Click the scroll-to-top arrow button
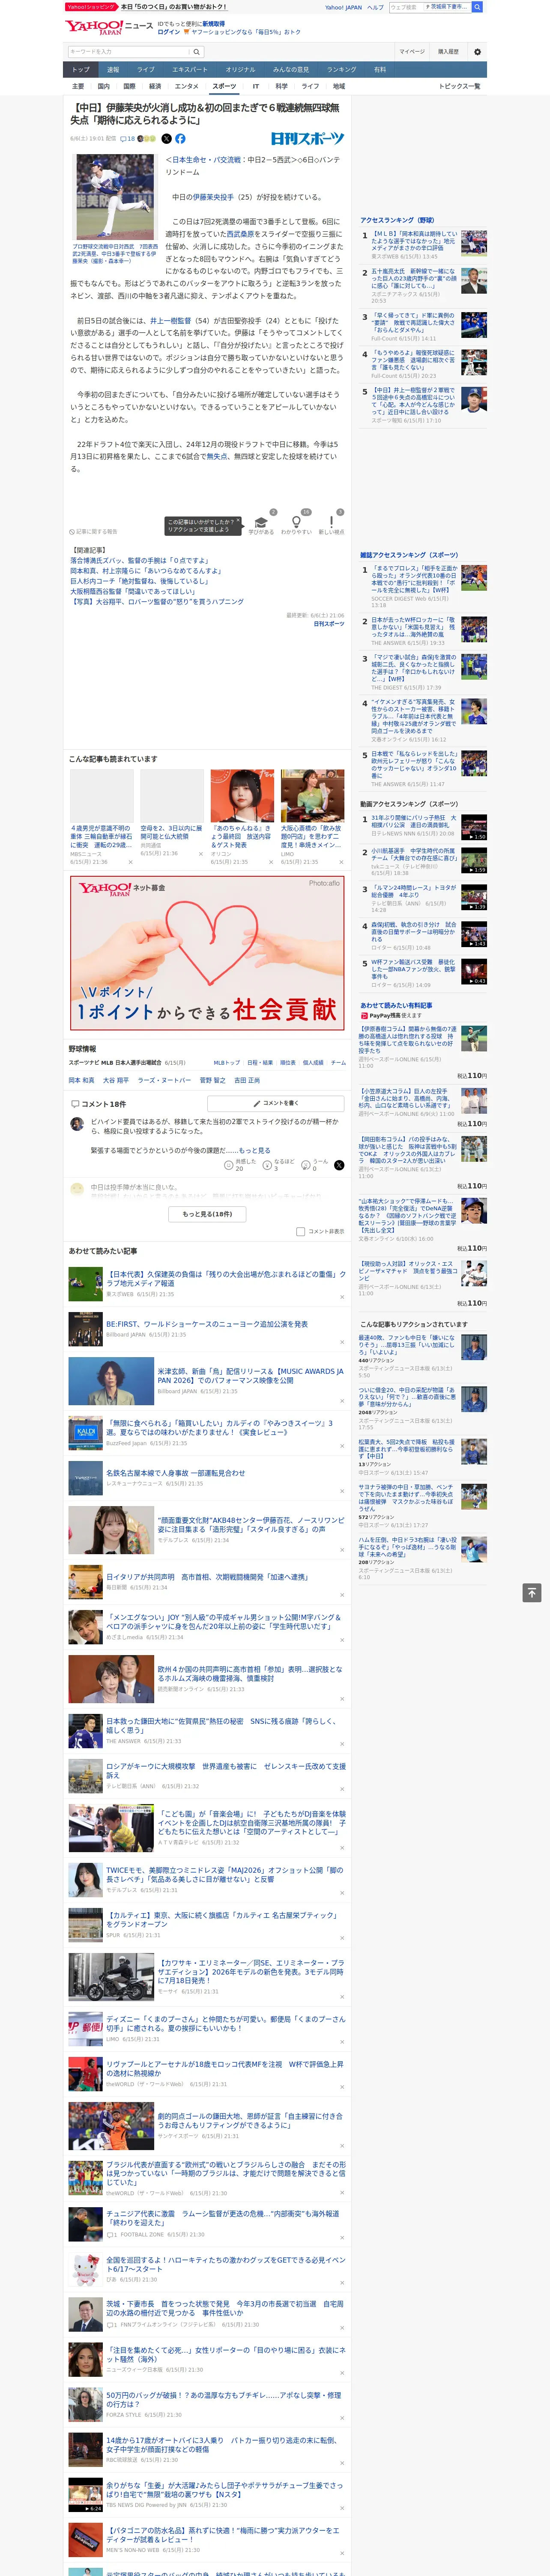Viewport: 550px width, 2576px height. 532,1592
